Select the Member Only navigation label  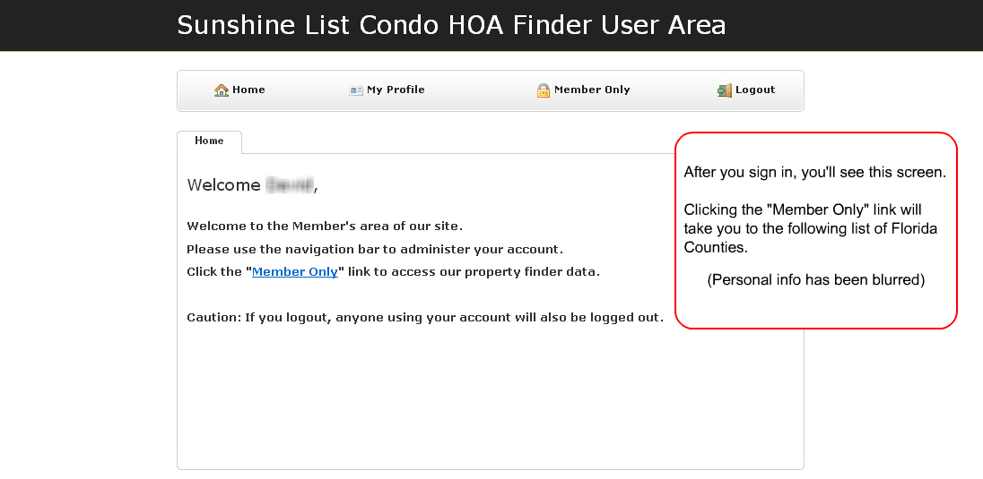pyautogui.click(x=592, y=90)
